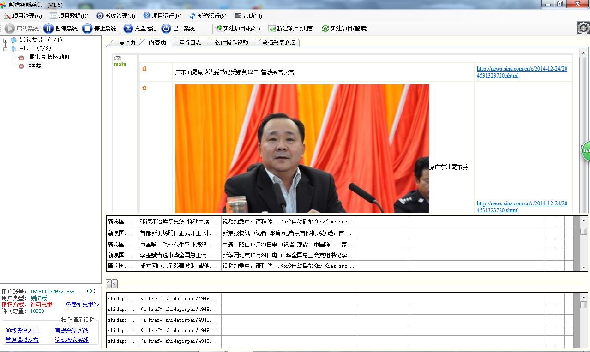The image size is (590, 352).
Task: Create new project via 新建项目(标准)
Action: 238,29
